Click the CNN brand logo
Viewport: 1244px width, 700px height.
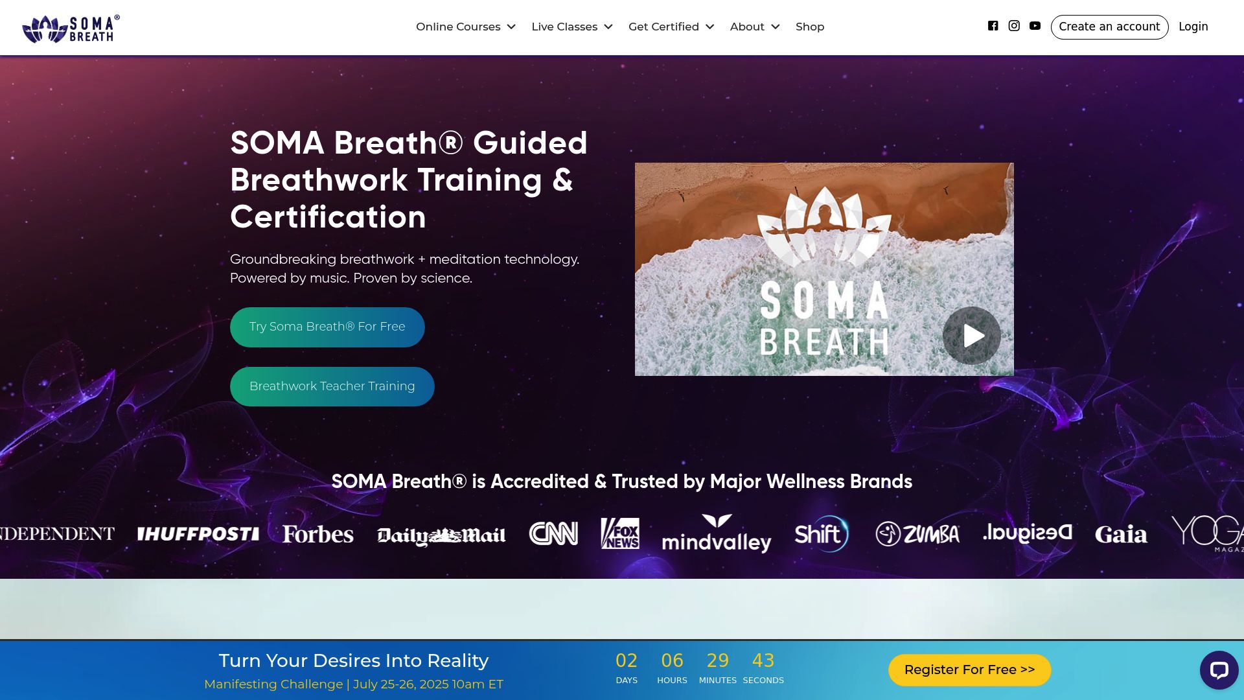(553, 533)
